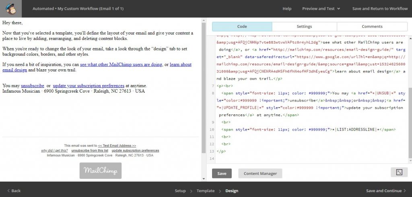Open the Comments tab
The height and width of the screenshot is (197, 412).
[372, 27]
